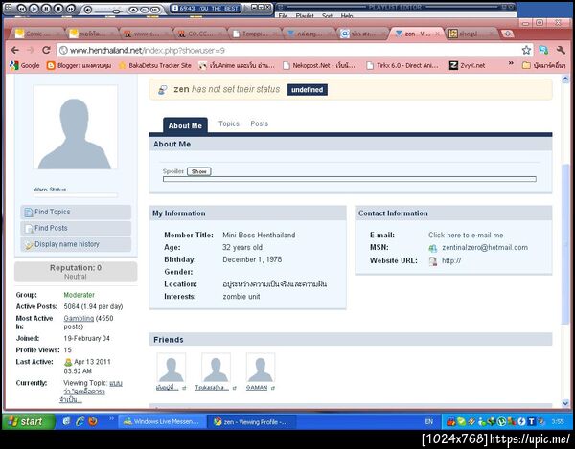
Task: Reload the current page
Action: click(x=46, y=50)
